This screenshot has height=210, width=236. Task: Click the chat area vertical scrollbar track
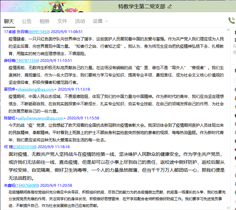coord(228,122)
